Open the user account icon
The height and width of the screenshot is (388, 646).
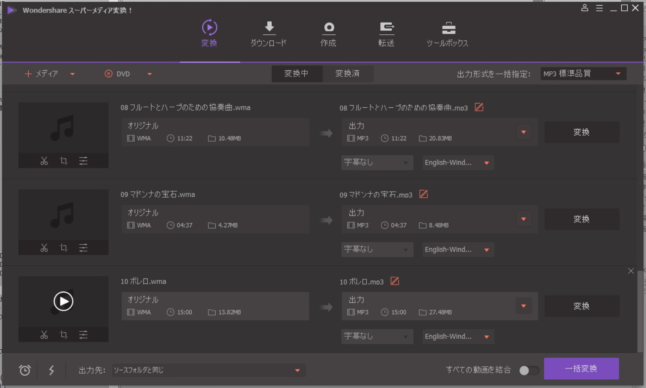[585, 8]
